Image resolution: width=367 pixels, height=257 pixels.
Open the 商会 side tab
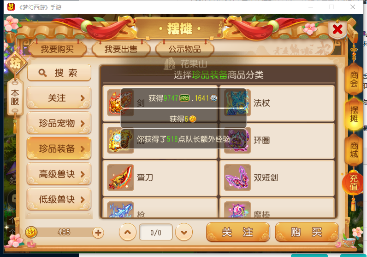point(354,79)
